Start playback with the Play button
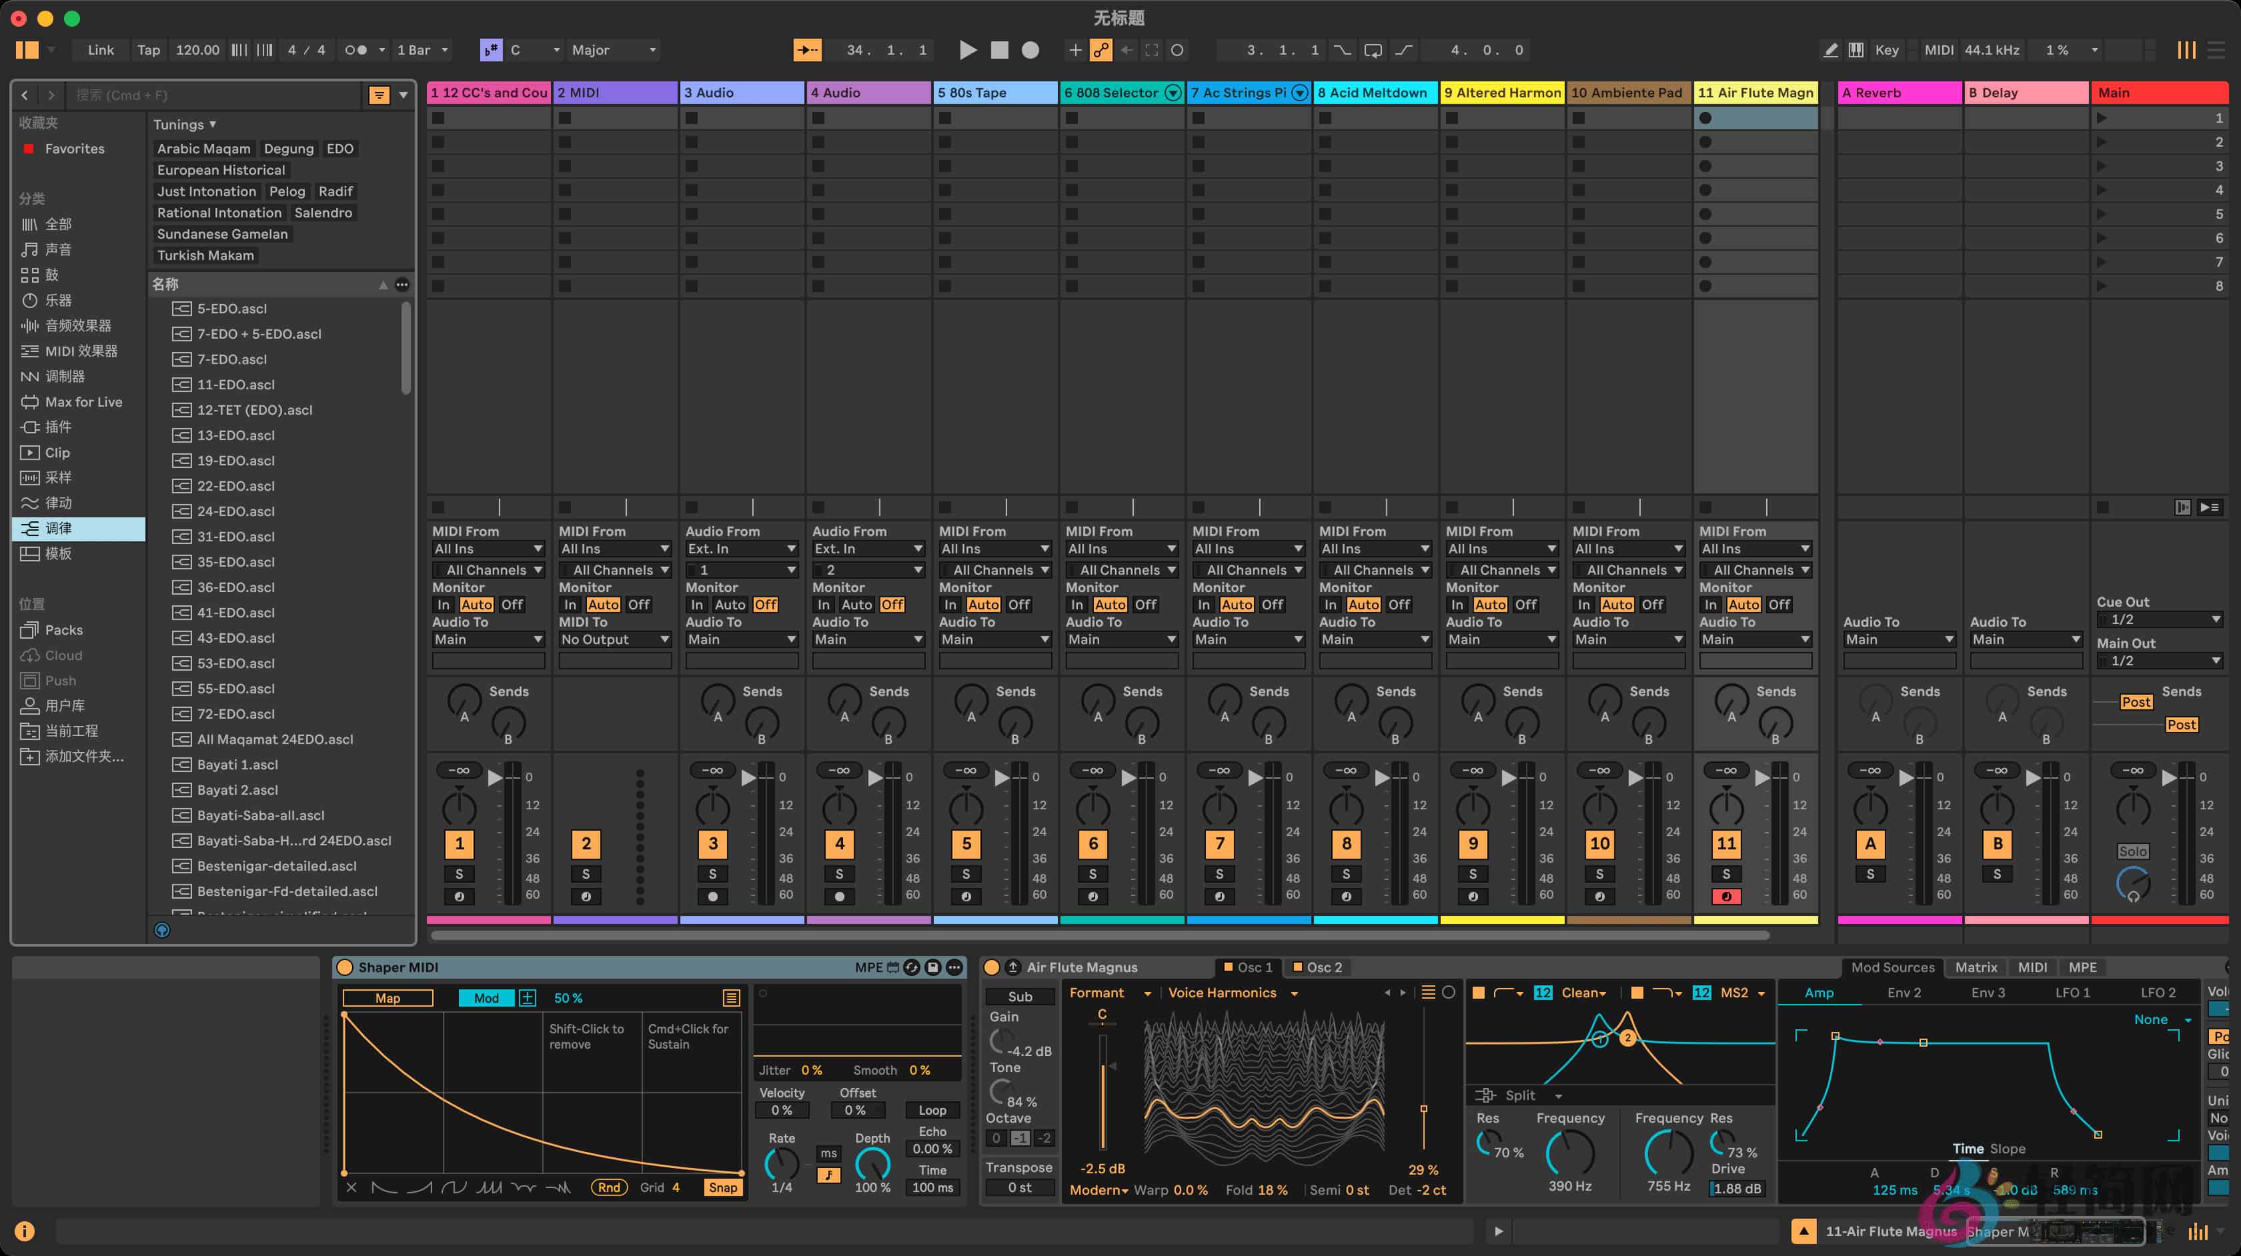 [968, 49]
